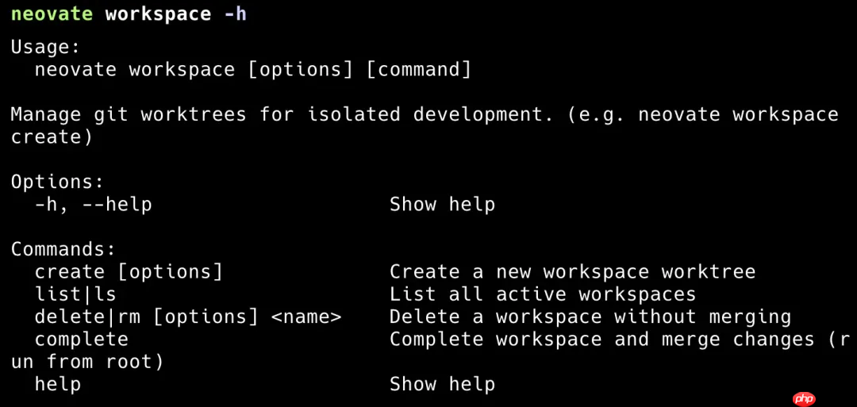
Task: Select the -h, --help option entry
Action: point(93,205)
